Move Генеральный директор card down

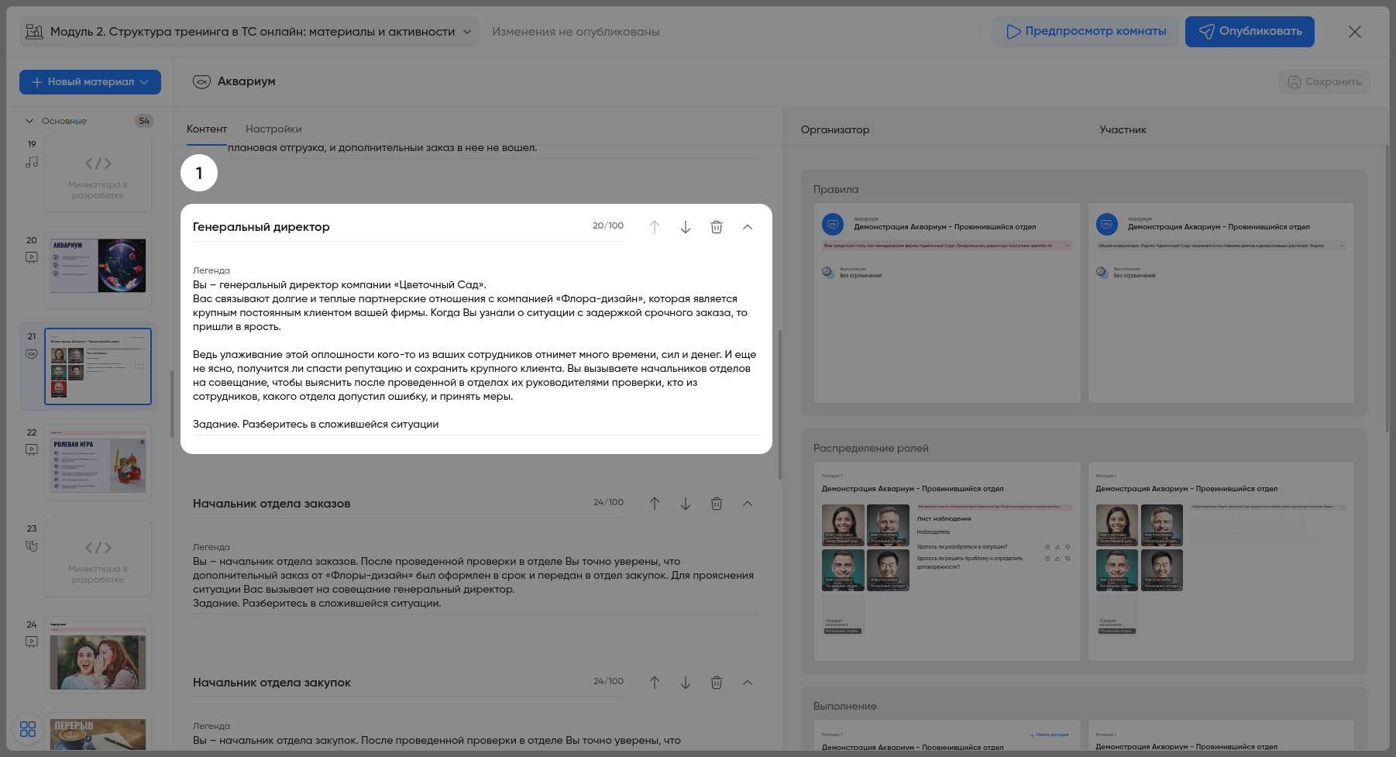(x=686, y=227)
